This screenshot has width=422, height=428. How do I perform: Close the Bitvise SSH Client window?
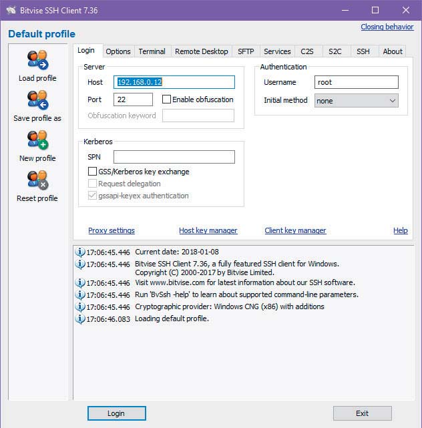(406, 11)
